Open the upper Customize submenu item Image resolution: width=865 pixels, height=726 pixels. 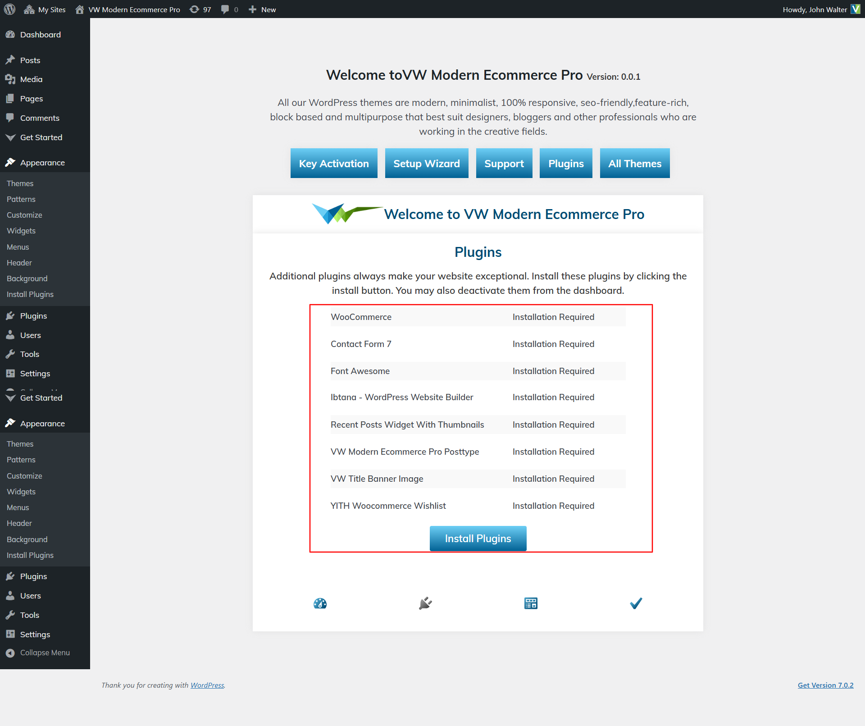pos(24,215)
